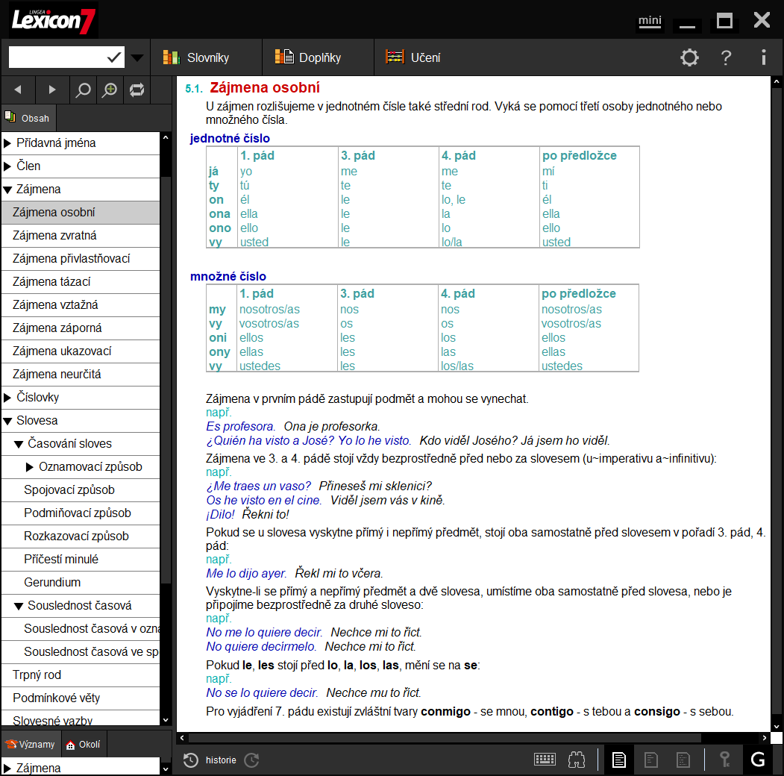Click the Učení abacus icon
Screen dimensions: 784x776
point(395,57)
